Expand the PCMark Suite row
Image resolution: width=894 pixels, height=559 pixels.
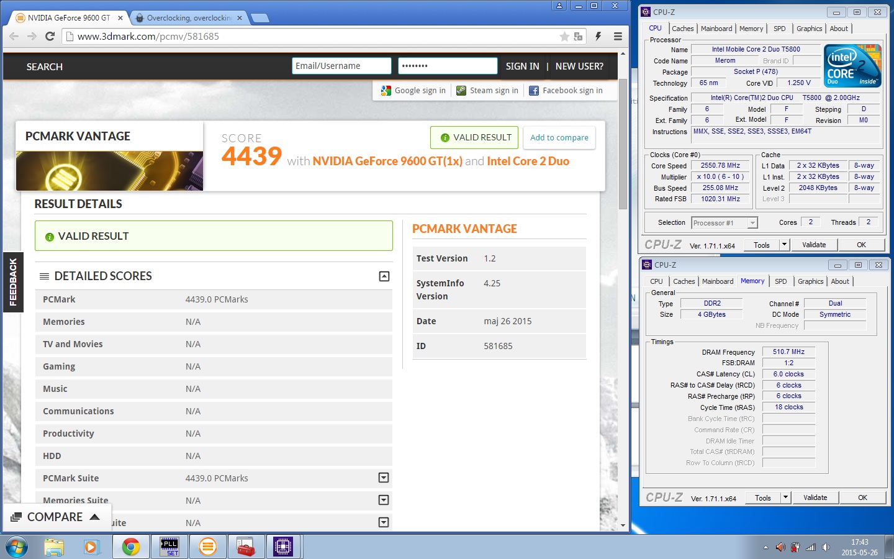click(x=384, y=478)
